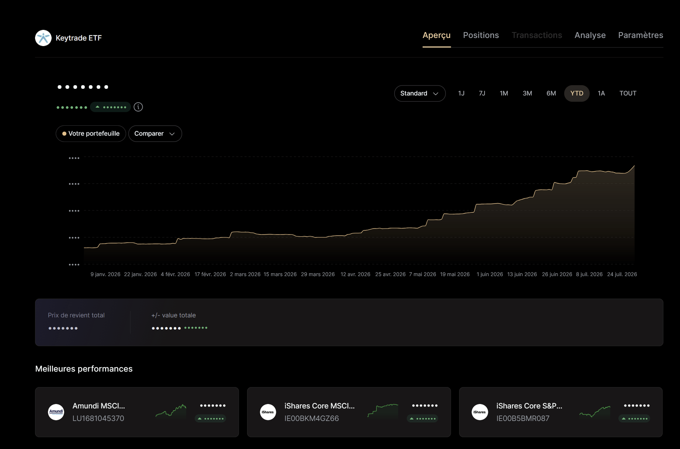Screen dimensions: 680x449
Task: Open the Amundi MSCI fund name
Action: (99, 406)
